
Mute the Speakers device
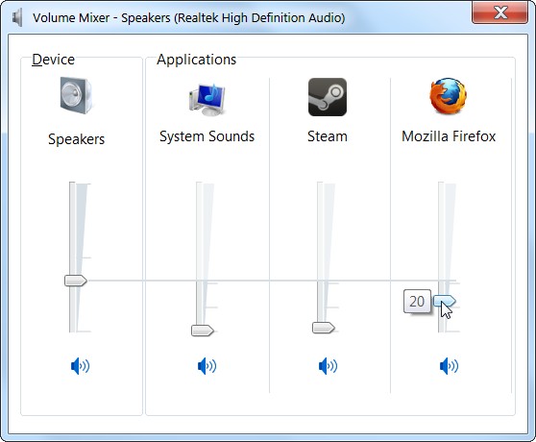point(80,366)
